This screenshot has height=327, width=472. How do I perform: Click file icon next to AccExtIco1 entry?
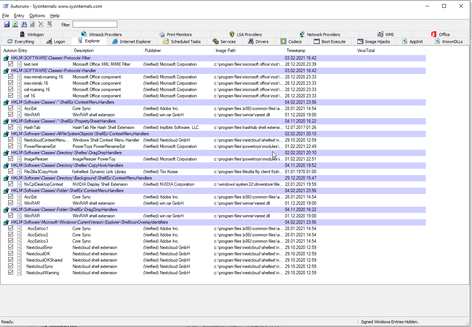pos(19,229)
